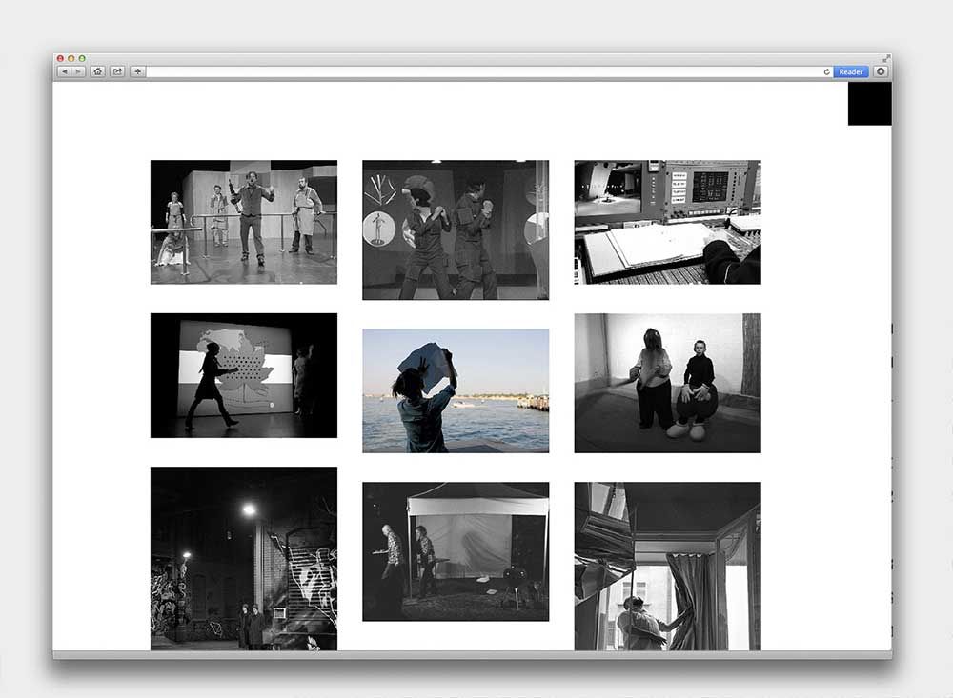
Task: Reload the page using the refresh icon
Action: pos(826,72)
